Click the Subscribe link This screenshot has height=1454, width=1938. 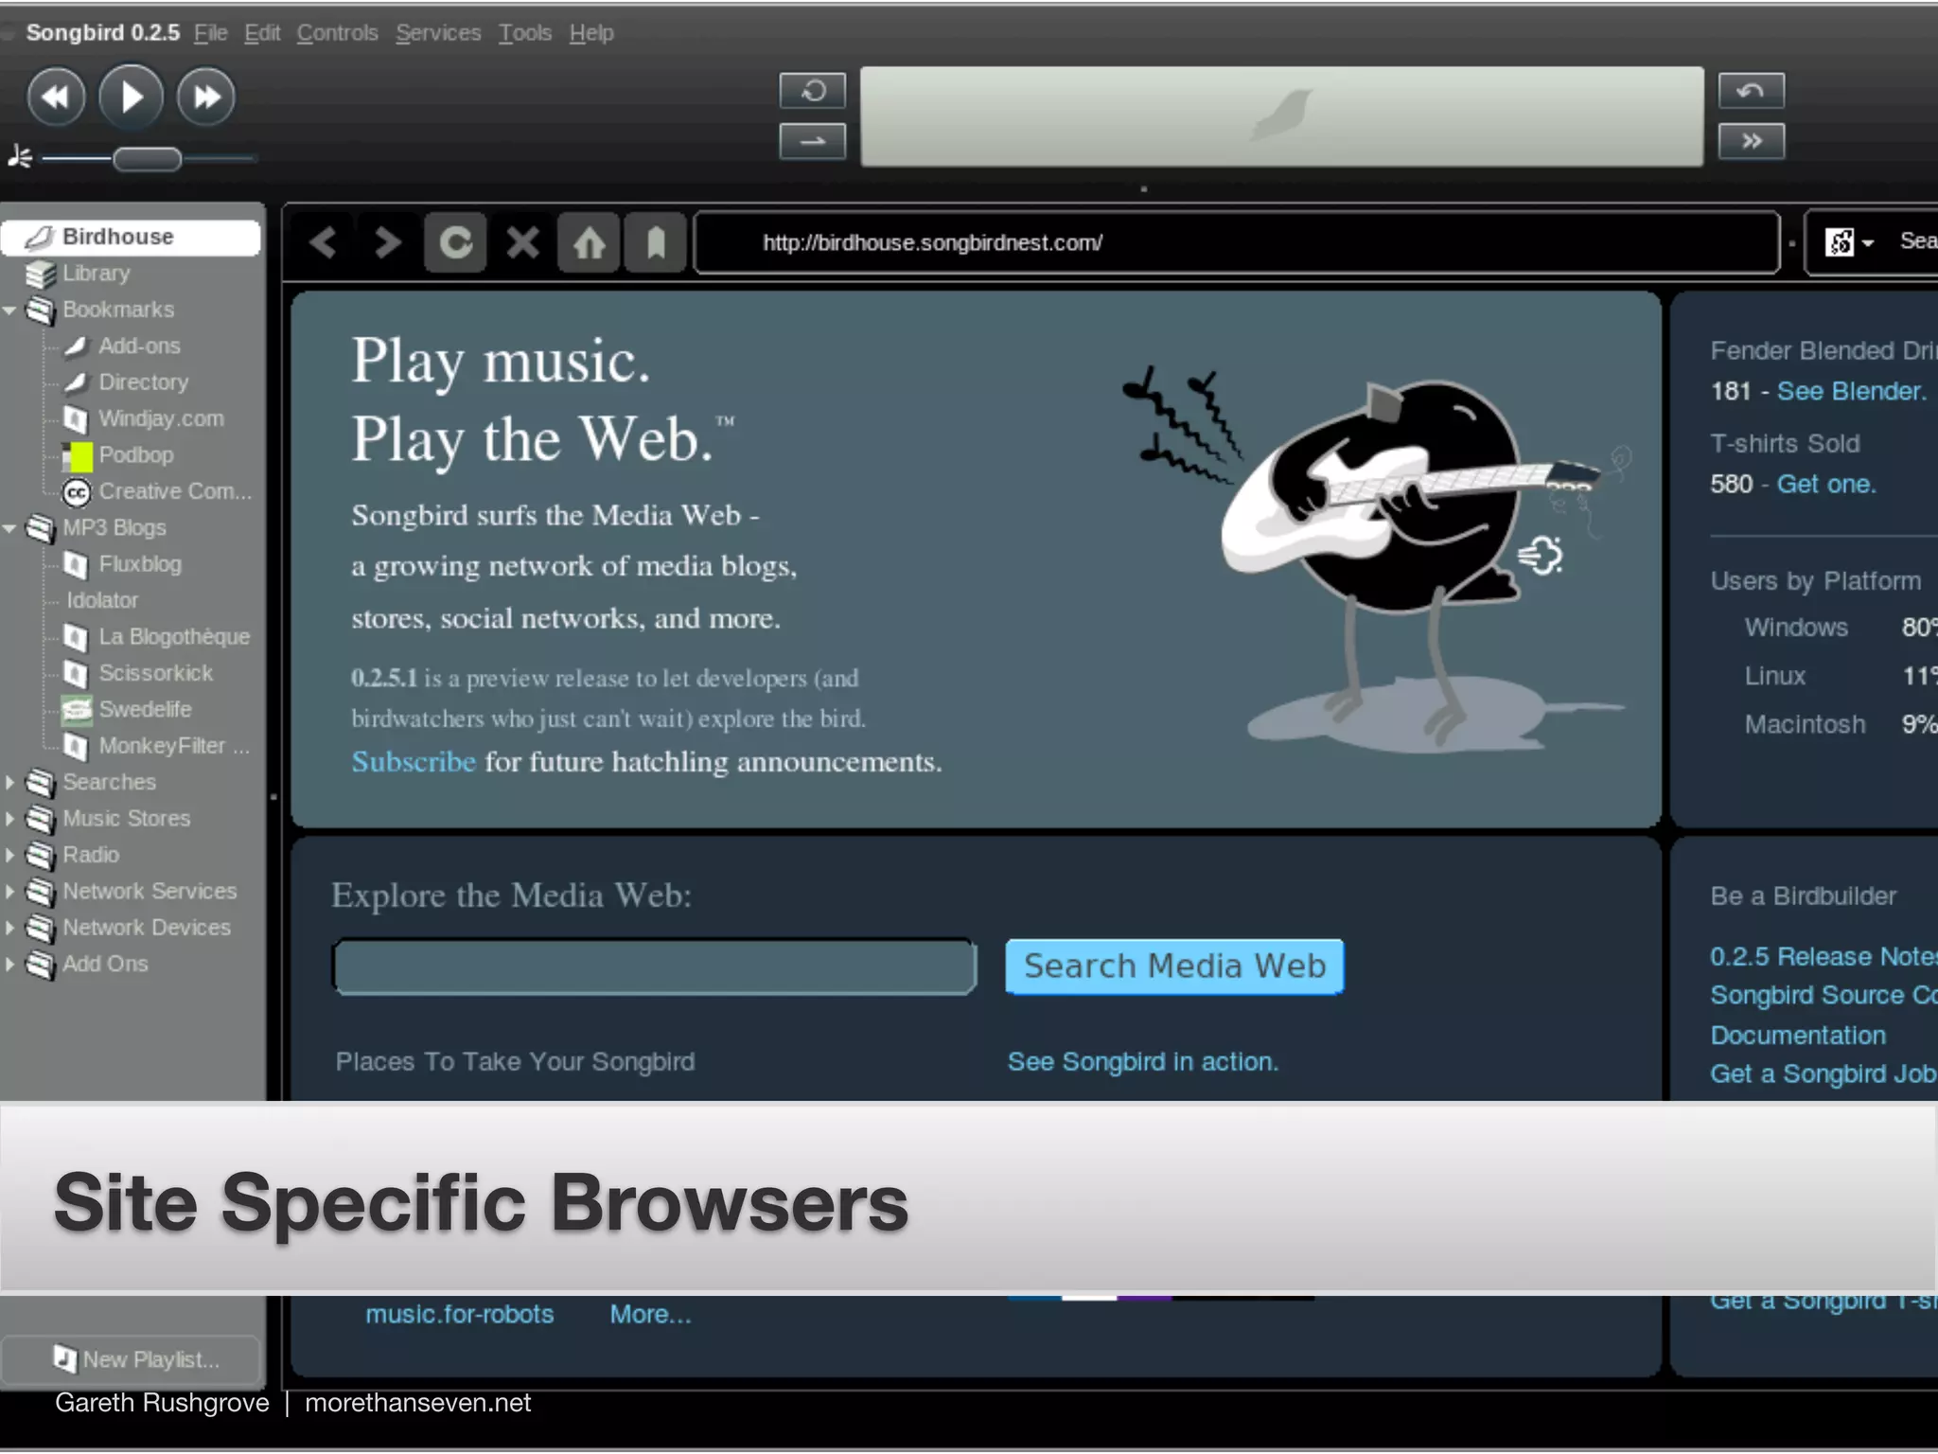414,762
